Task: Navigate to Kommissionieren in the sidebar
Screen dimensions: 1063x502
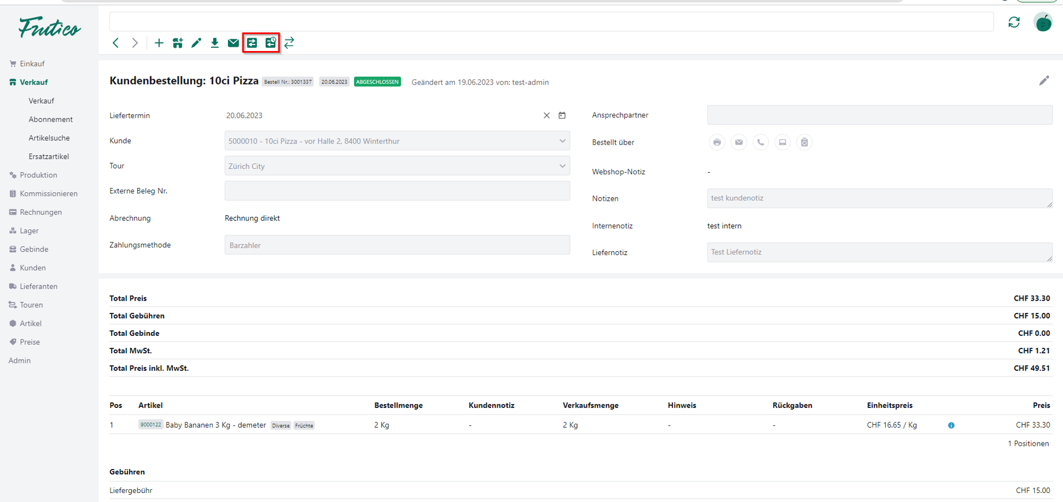Action: pyautogui.click(x=48, y=193)
